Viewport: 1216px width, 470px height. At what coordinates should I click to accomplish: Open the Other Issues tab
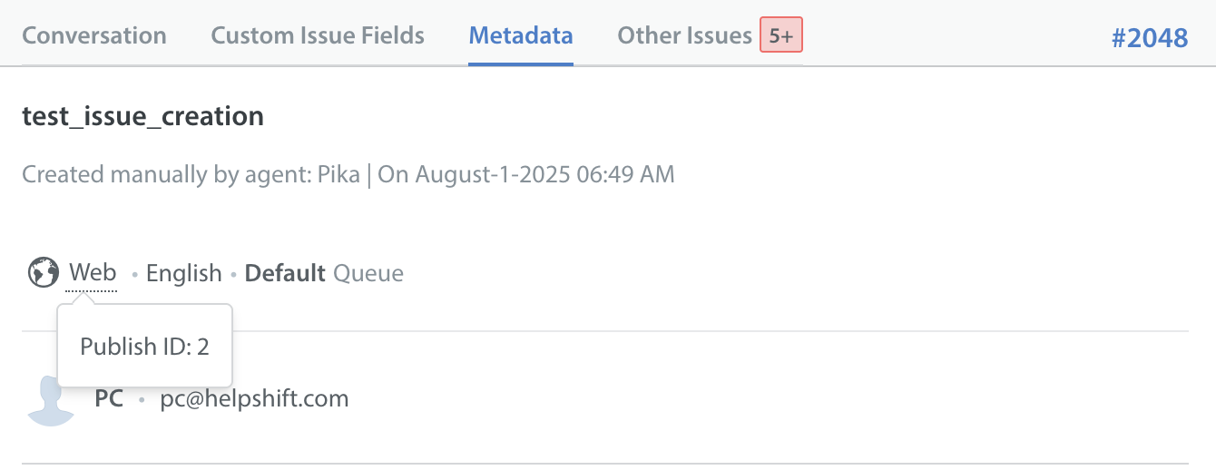point(710,36)
